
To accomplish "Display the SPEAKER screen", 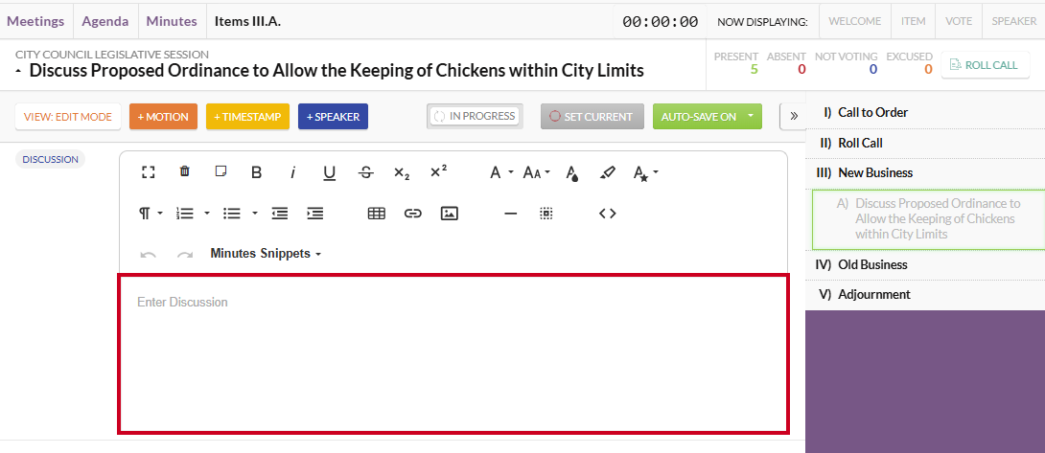I will click(x=1013, y=21).
